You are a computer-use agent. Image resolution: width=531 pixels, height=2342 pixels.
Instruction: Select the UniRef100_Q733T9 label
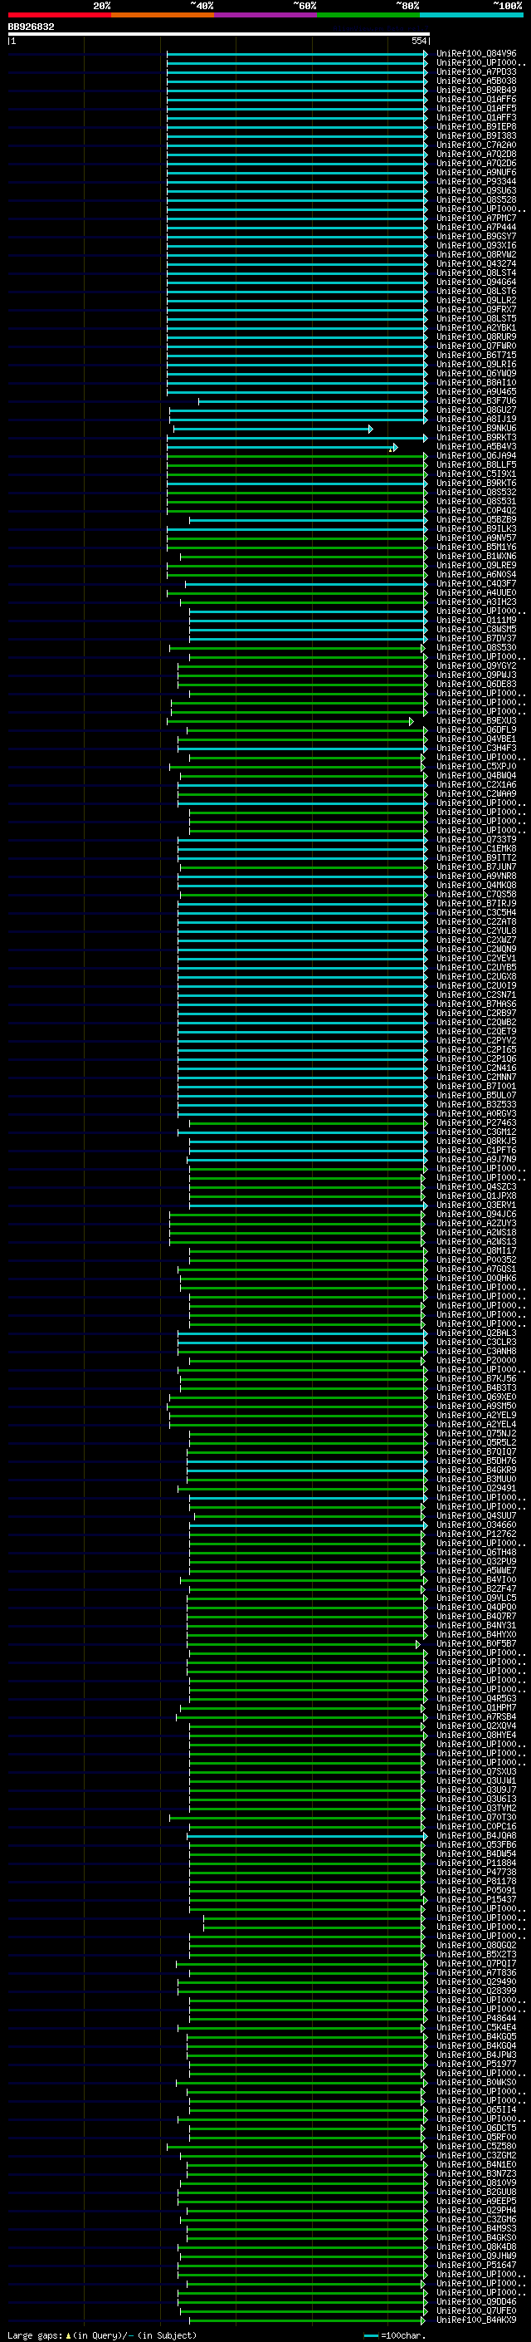pyautogui.click(x=476, y=839)
